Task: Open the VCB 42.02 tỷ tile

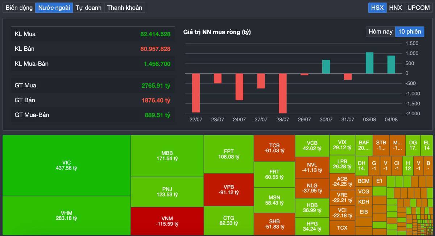Action: click(x=312, y=146)
